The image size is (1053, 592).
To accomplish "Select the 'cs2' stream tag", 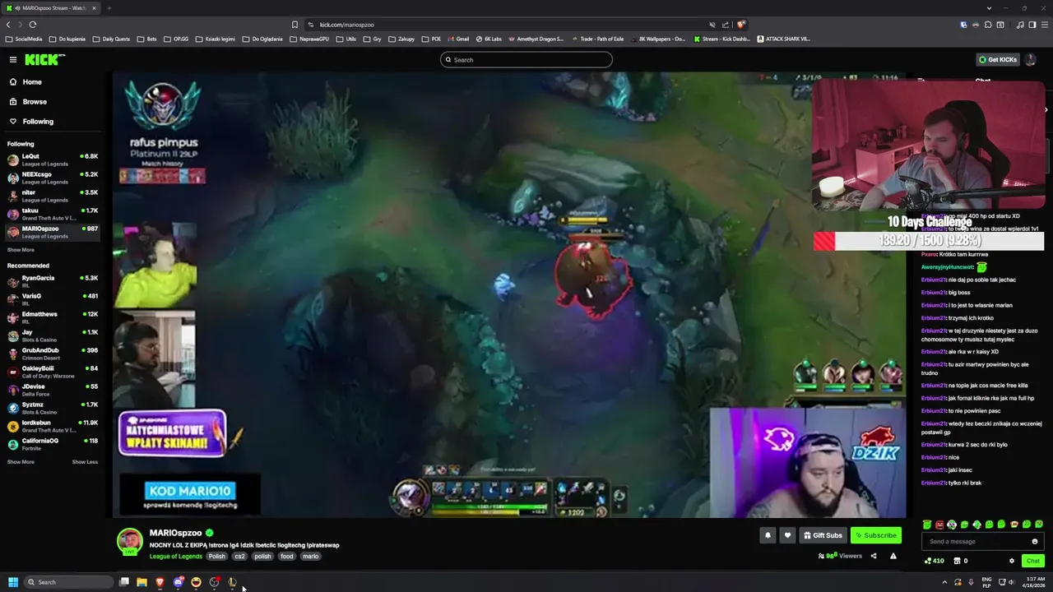I will pos(239,557).
